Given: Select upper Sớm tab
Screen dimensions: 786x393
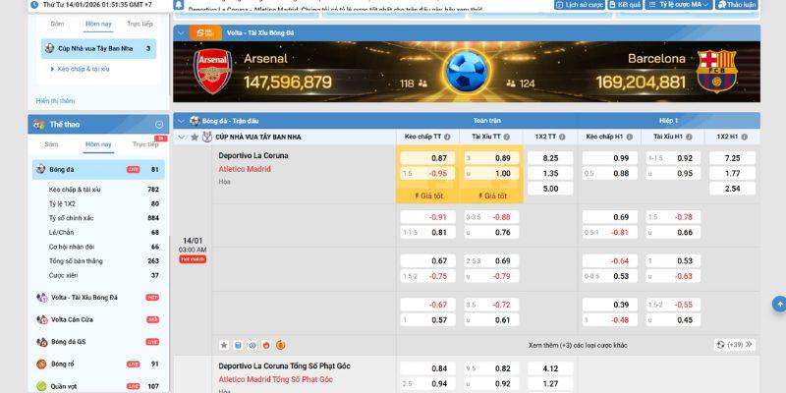Looking at the screenshot, I should pos(57,24).
